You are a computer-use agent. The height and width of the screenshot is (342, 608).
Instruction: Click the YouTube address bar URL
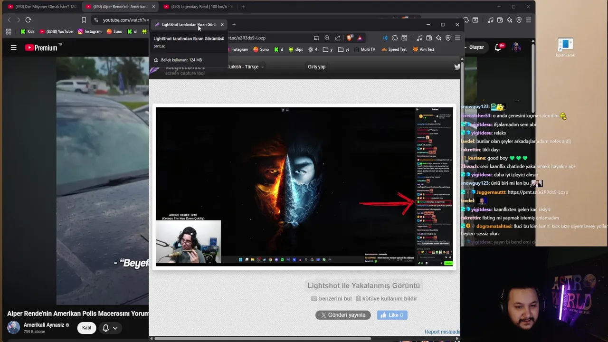[x=125, y=20]
